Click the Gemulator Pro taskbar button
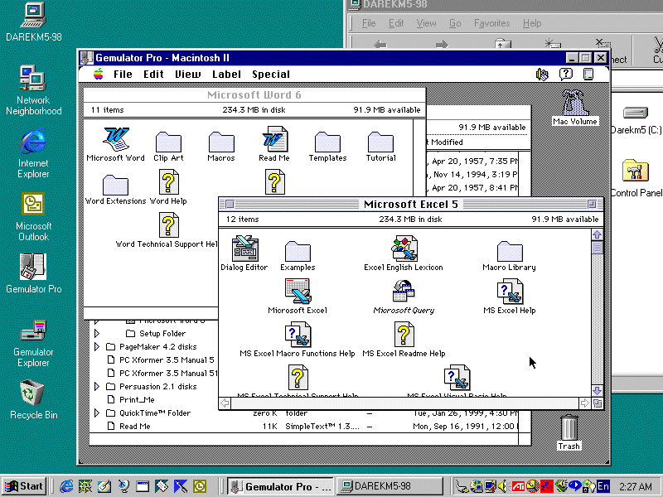The width and height of the screenshot is (663, 497). [x=280, y=486]
